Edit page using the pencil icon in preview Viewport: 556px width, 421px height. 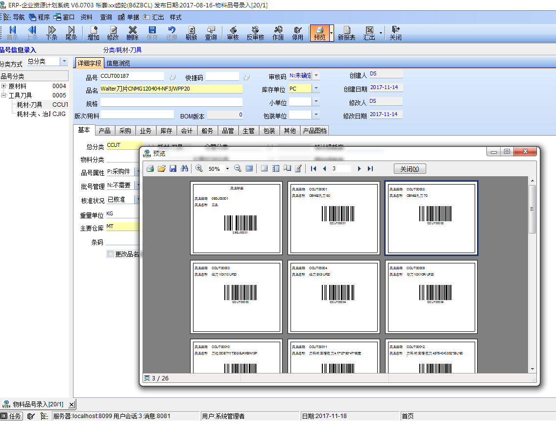pos(298,169)
